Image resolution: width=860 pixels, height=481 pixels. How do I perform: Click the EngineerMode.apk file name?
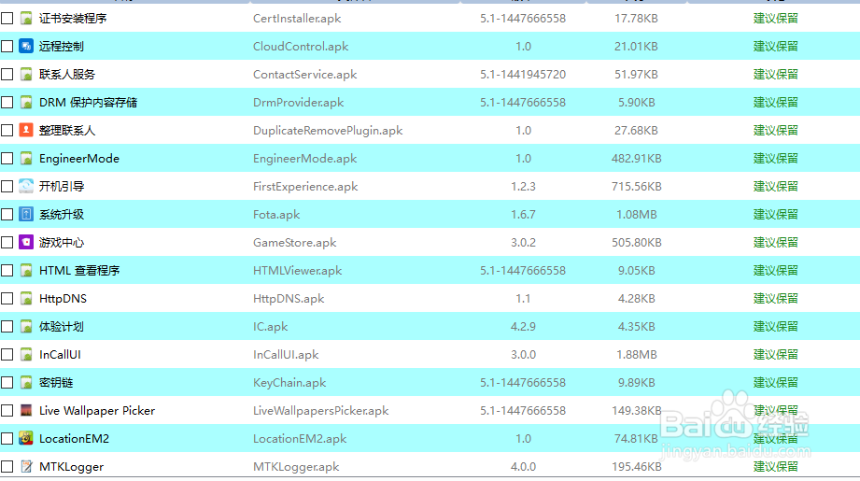305,159
